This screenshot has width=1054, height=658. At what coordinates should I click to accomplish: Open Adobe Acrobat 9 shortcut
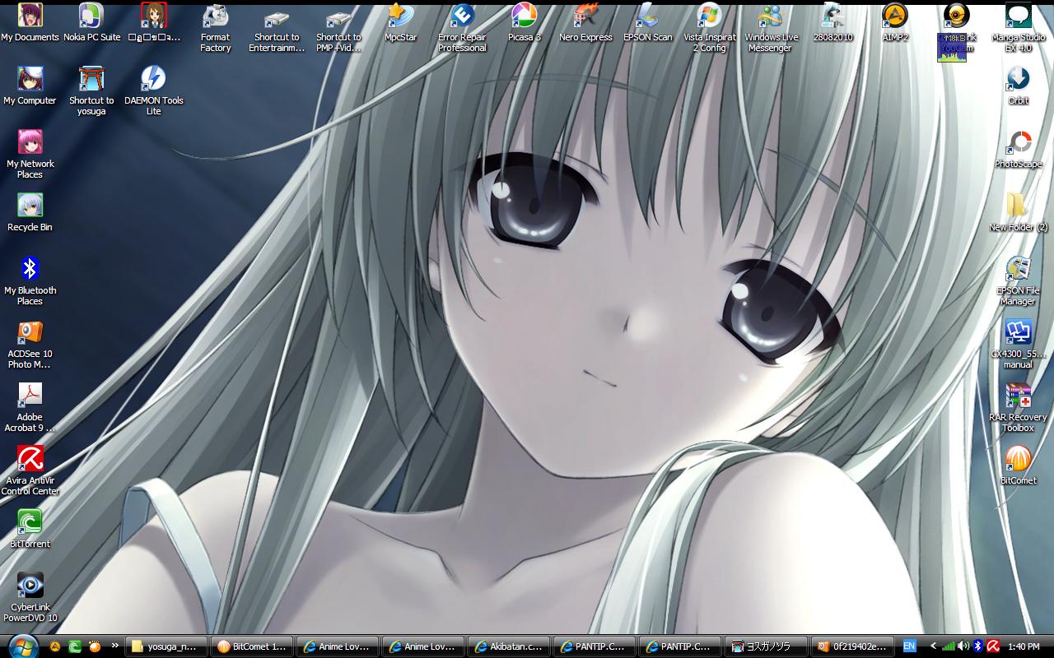click(x=30, y=408)
